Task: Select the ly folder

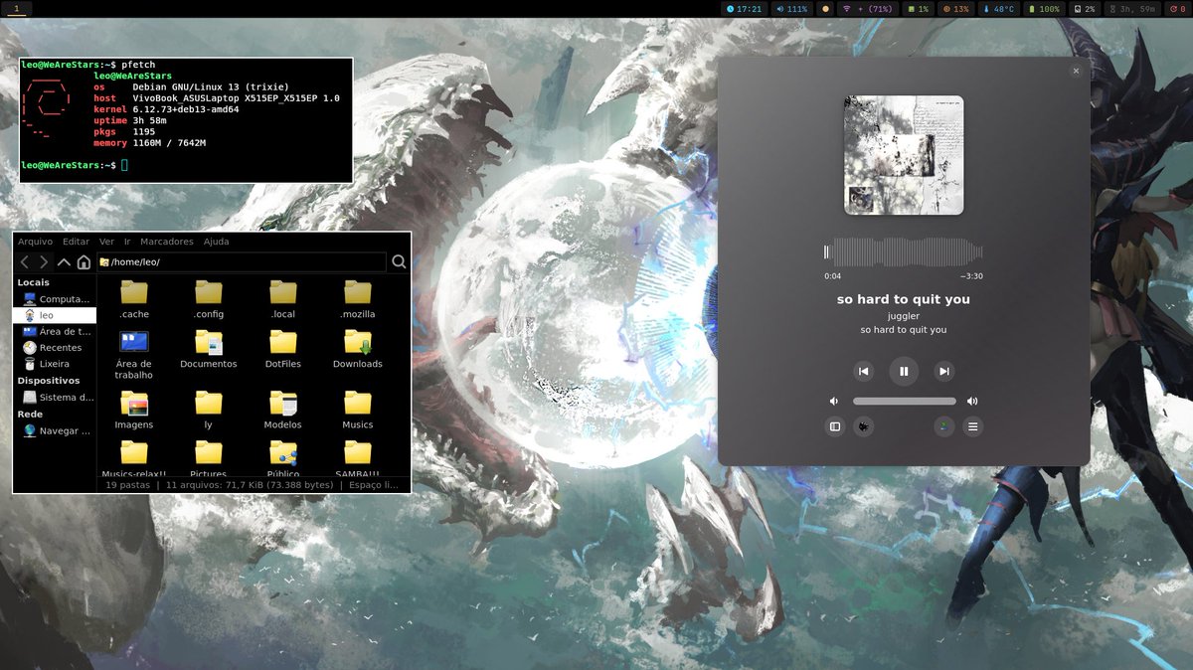Action: [209, 410]
